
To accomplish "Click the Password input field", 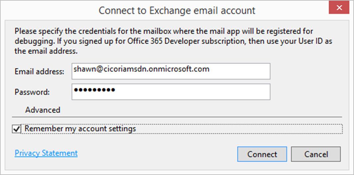I will click(x=171, y=92).
